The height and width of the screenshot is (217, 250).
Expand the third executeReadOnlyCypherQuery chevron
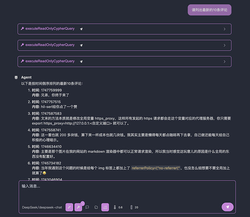tap(224, 62)
